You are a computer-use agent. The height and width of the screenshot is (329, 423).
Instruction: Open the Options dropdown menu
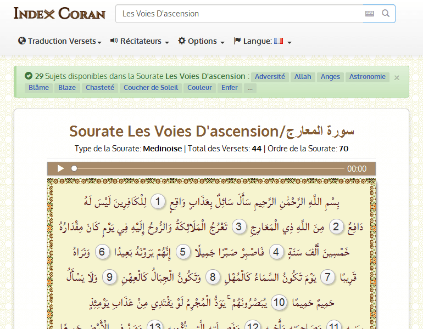(201, 41)
